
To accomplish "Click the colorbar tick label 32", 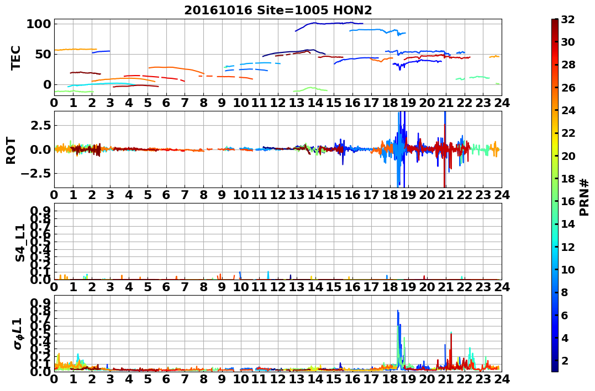I will coord(568,19).
